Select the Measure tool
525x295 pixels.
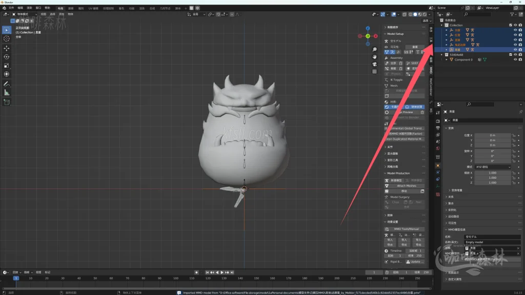point(7,92)
